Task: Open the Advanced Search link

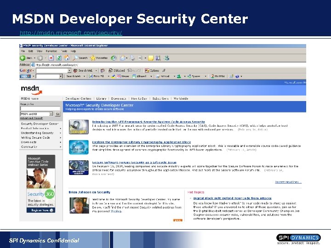Action: 31,118
